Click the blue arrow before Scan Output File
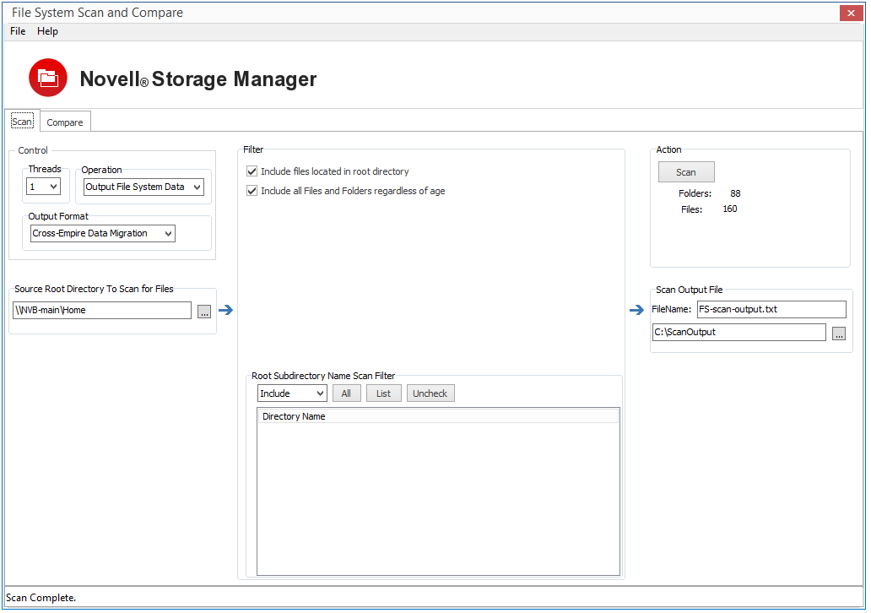This screenshot has height=613, width=871. 636,311
